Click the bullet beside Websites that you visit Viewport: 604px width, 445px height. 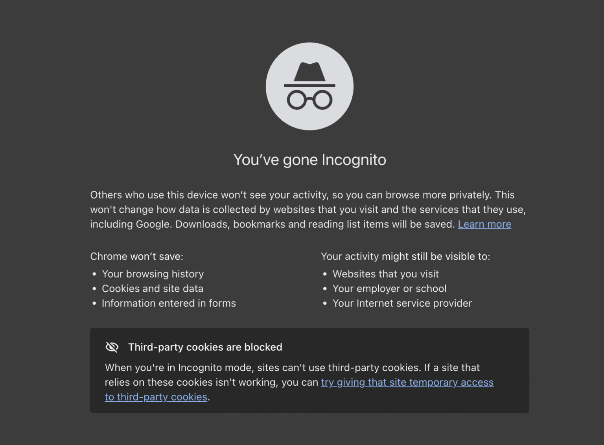click(x=324, y=274)
